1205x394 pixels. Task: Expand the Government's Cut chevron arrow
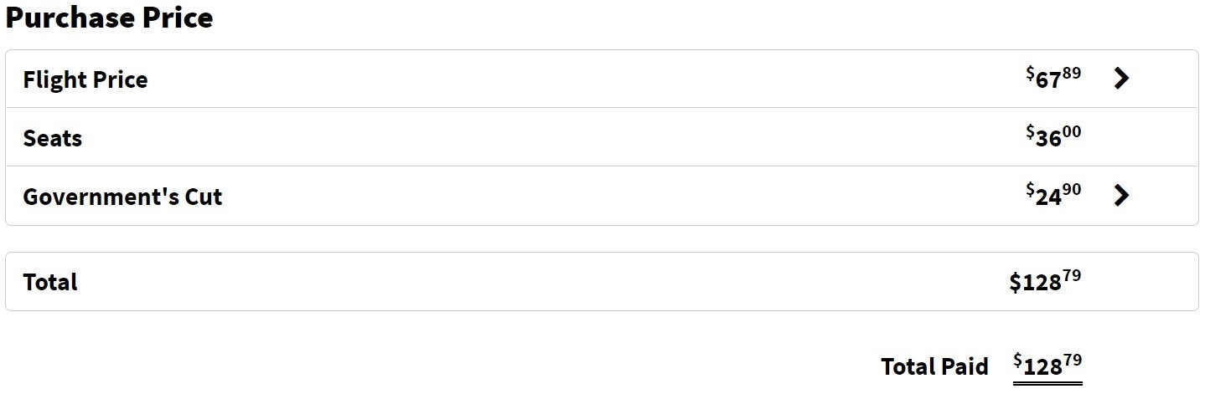(1121, 196)
